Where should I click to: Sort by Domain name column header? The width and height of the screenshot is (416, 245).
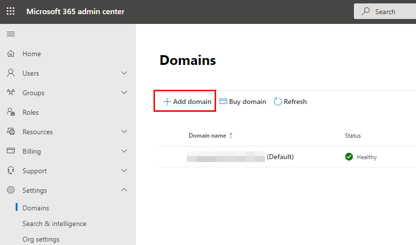(207, 136)
